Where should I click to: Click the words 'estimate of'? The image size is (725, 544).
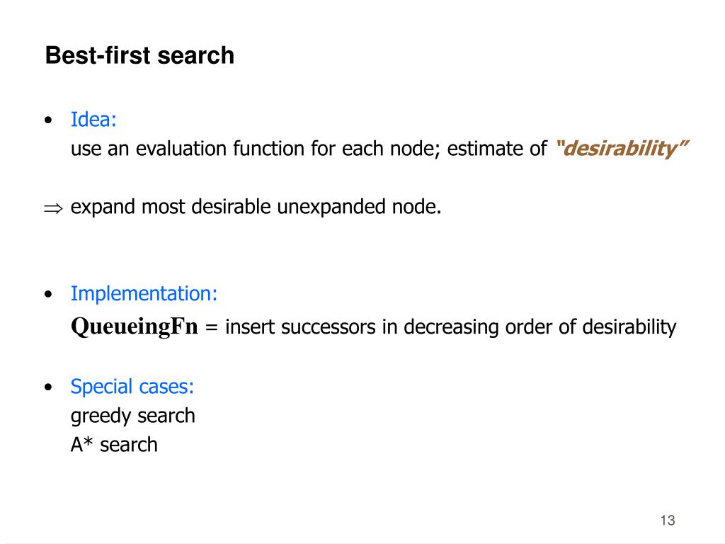coord(498,149)
